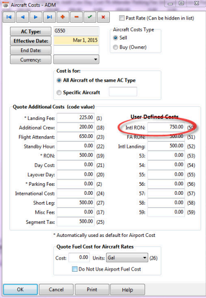The height and width of the screenshot is (298, 206).
Task: Open Help for this dialog
Action: tap(128, 290)
